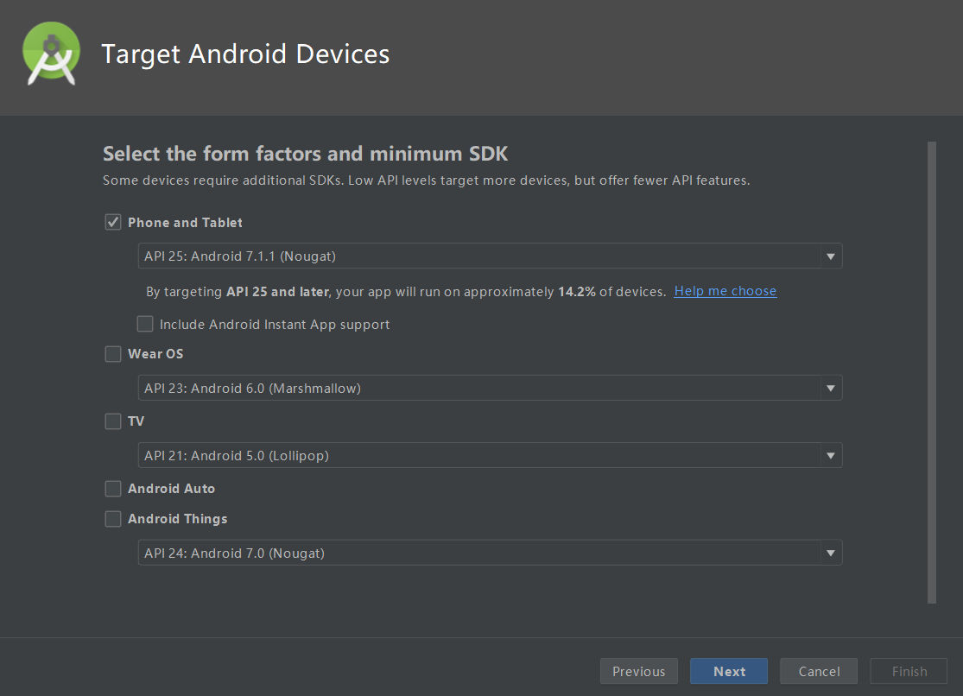Click the Android Auto label text

pos(171,489)
